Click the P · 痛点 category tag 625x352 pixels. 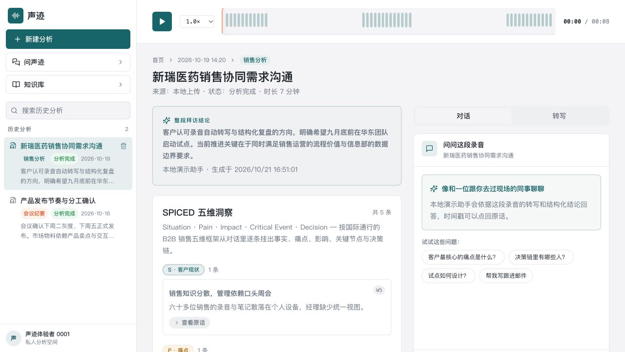pos(178,350)
